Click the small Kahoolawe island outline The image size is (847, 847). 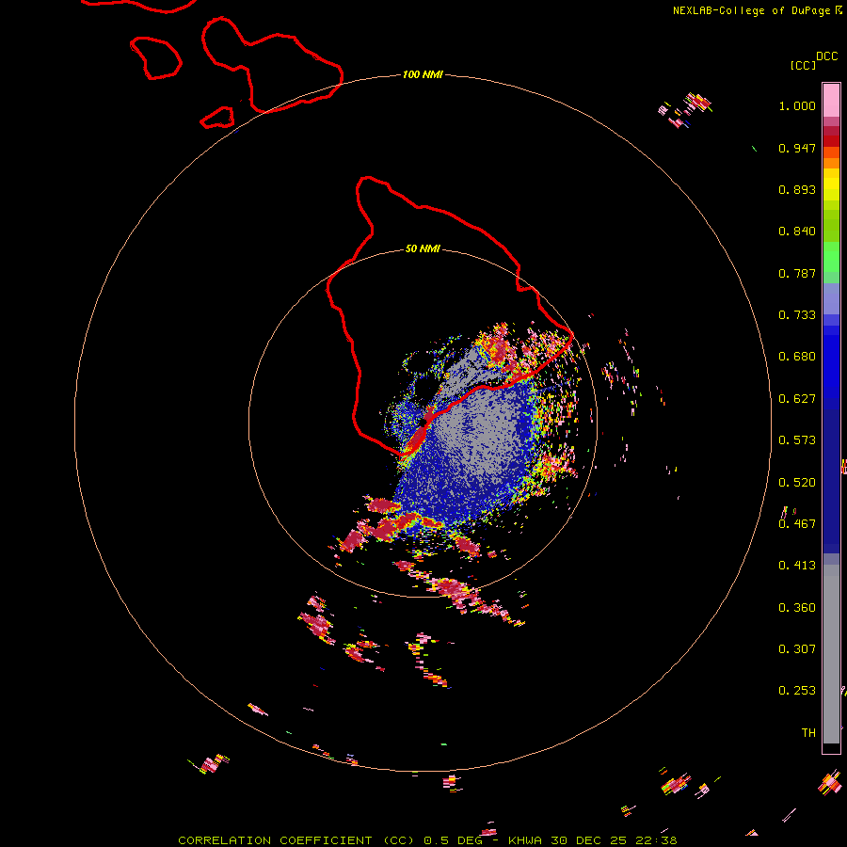coord(217,118)
